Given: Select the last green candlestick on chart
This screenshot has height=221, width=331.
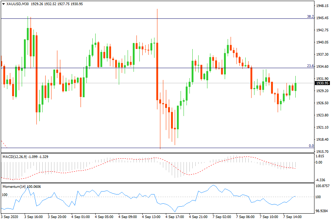Looking at the screenshot, I should pyautogui.click(x=295, y=87).
